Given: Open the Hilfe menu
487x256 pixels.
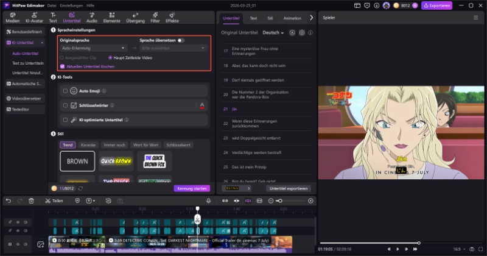Looking at the screenshot, I should [90, 5].
